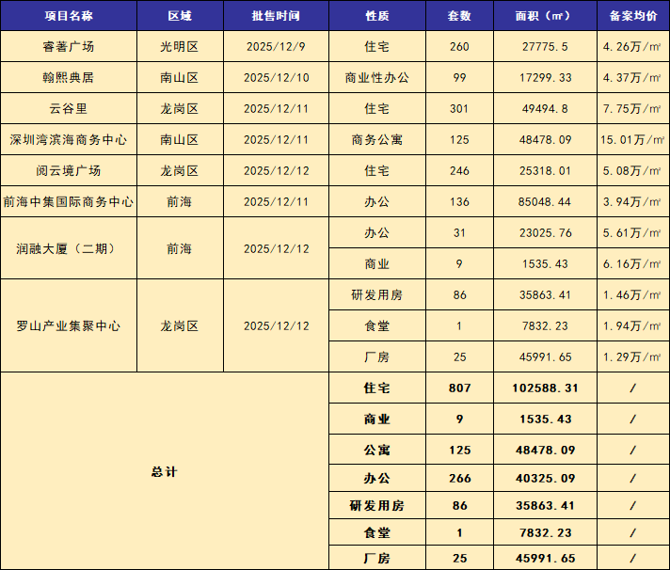Click the 套数 column header
670x570 pixels.
coord(459,16)
